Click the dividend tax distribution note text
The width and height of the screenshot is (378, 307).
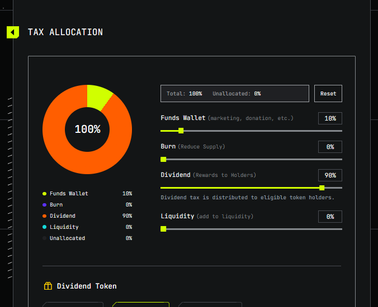[248, 198]
